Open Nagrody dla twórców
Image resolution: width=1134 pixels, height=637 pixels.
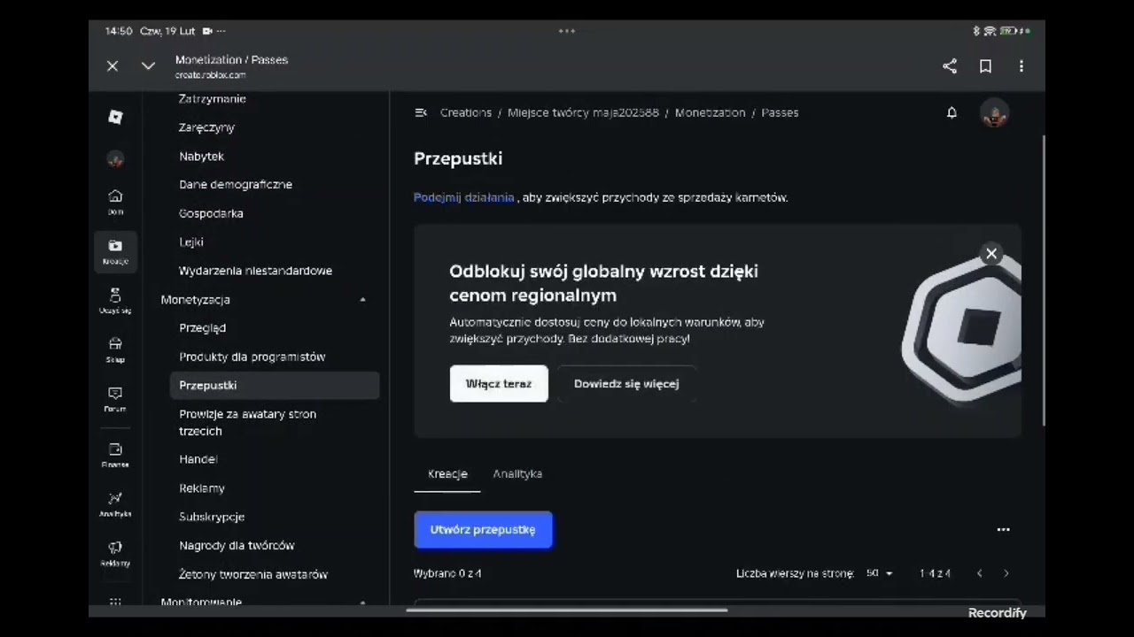pyautogui.click(x=237, y=546)
